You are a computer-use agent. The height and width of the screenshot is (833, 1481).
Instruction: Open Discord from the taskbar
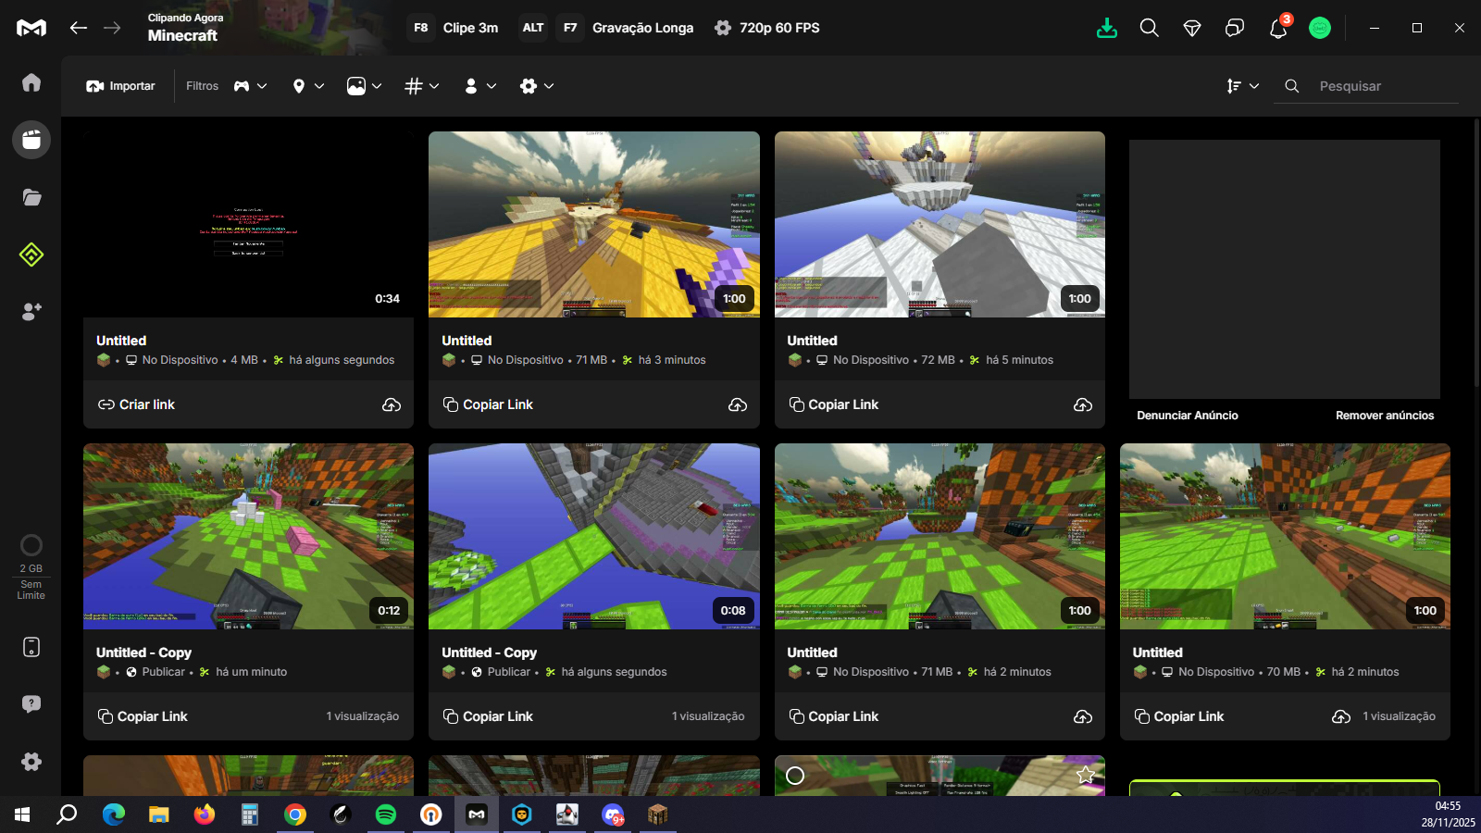[x=613, y=814]
